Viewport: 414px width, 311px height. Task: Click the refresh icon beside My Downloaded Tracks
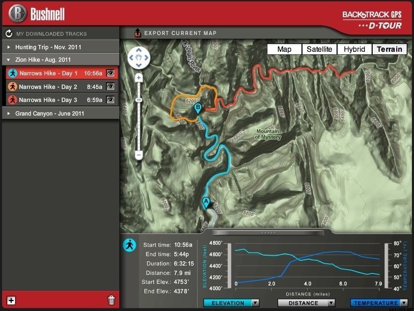point(9,33)
